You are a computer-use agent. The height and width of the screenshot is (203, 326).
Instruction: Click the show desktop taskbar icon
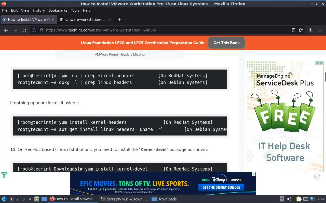44,199
